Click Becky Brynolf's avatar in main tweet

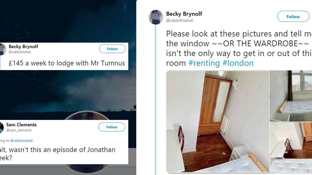coord(156,17)
